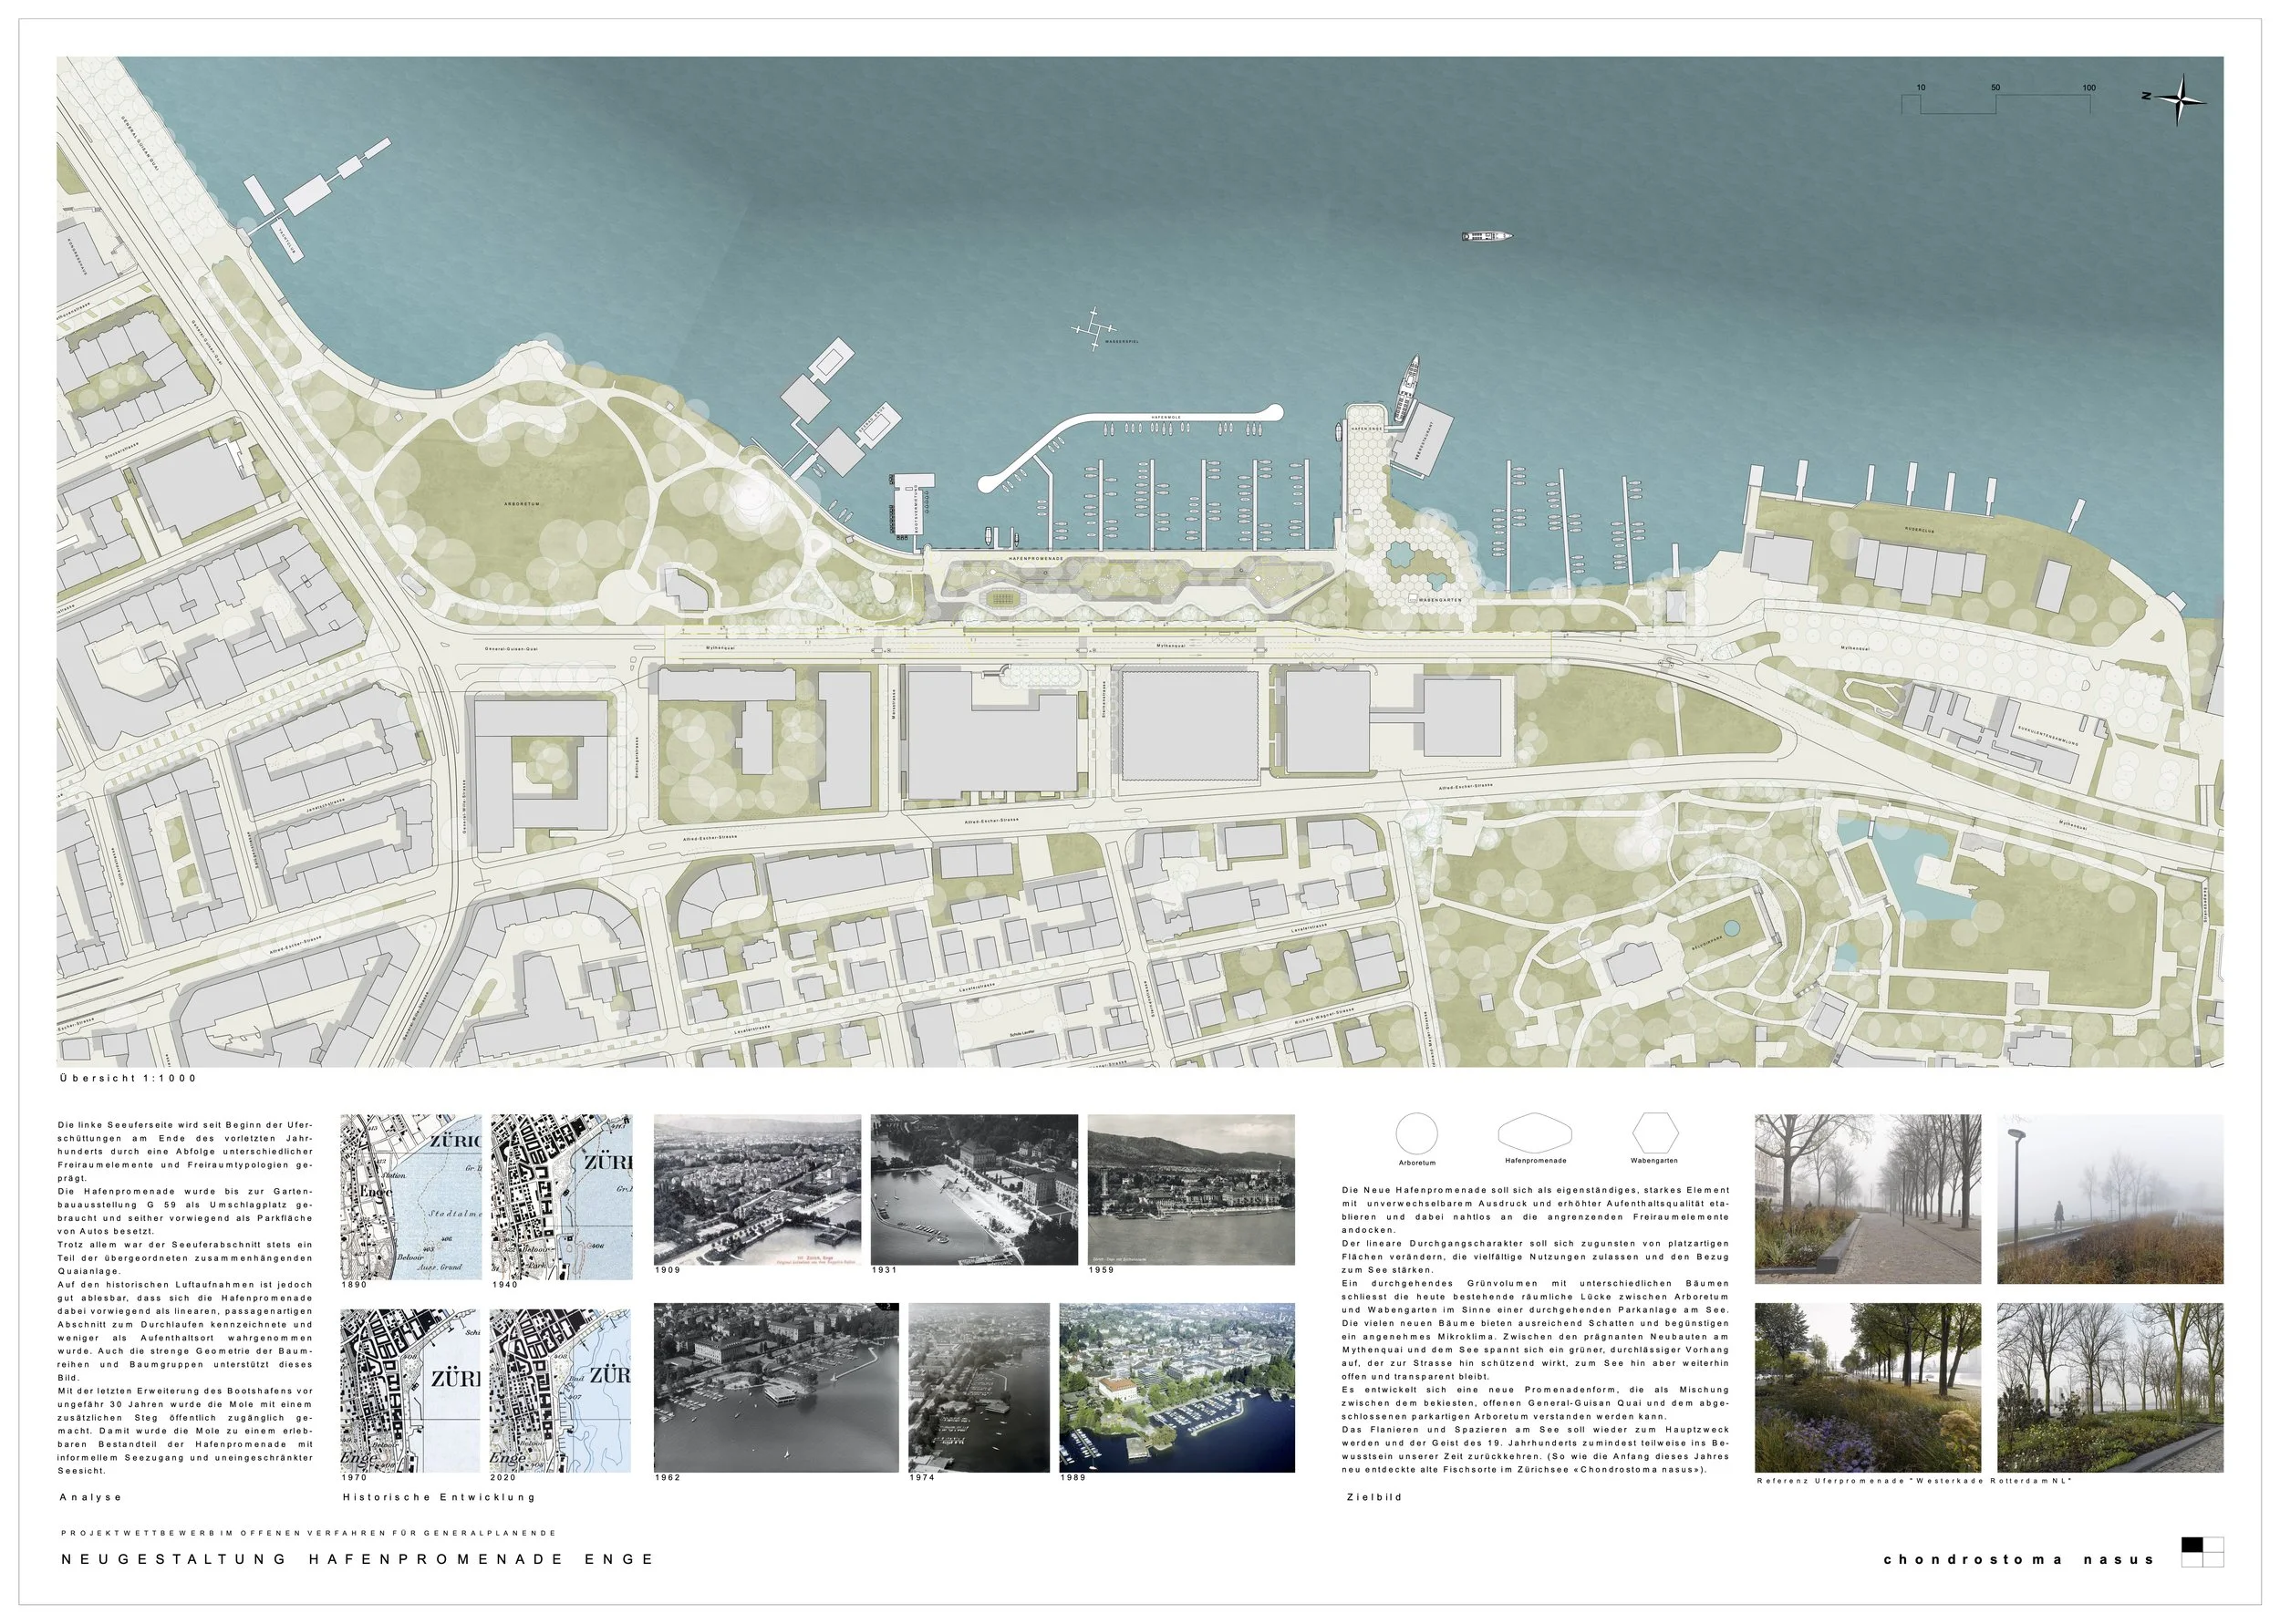Click the cross-shaped Wasserspiel symbol on the lake
The height and width of the screenshot is (1624, 2280).
1094,327
